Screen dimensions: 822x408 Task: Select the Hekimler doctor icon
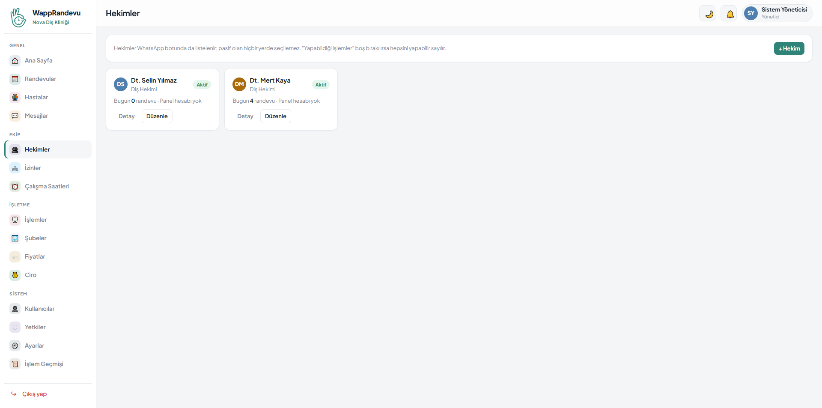pyautogui.click(x=15, y=150)
